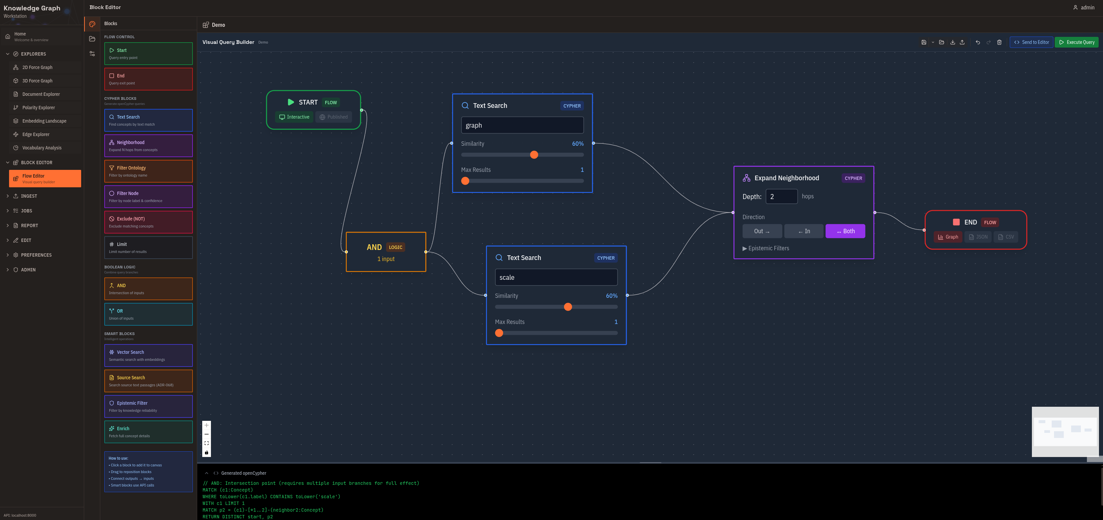The image size is (1103, 520).
Task: Click the download icon in the toolbar
Action: tap(952, 42)
